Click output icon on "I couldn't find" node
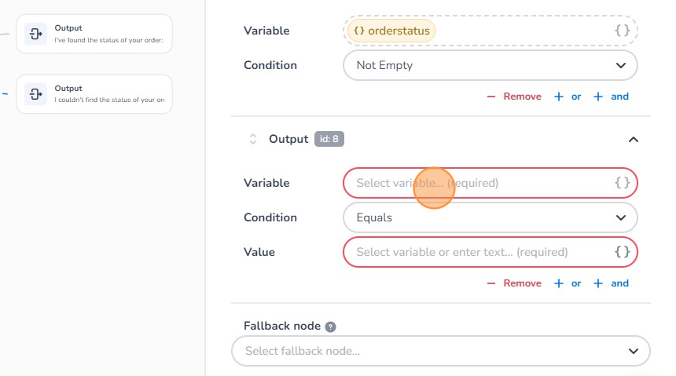The height and width of the screenshot is (376, 676). [35, 94]
